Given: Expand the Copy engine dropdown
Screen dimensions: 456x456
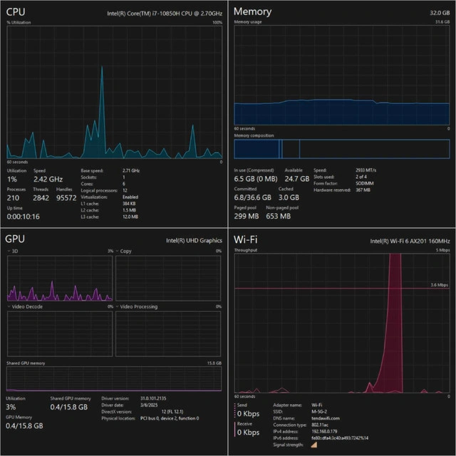Looking at the screenshot, I should pyautogui.click(x=118, y=252).
